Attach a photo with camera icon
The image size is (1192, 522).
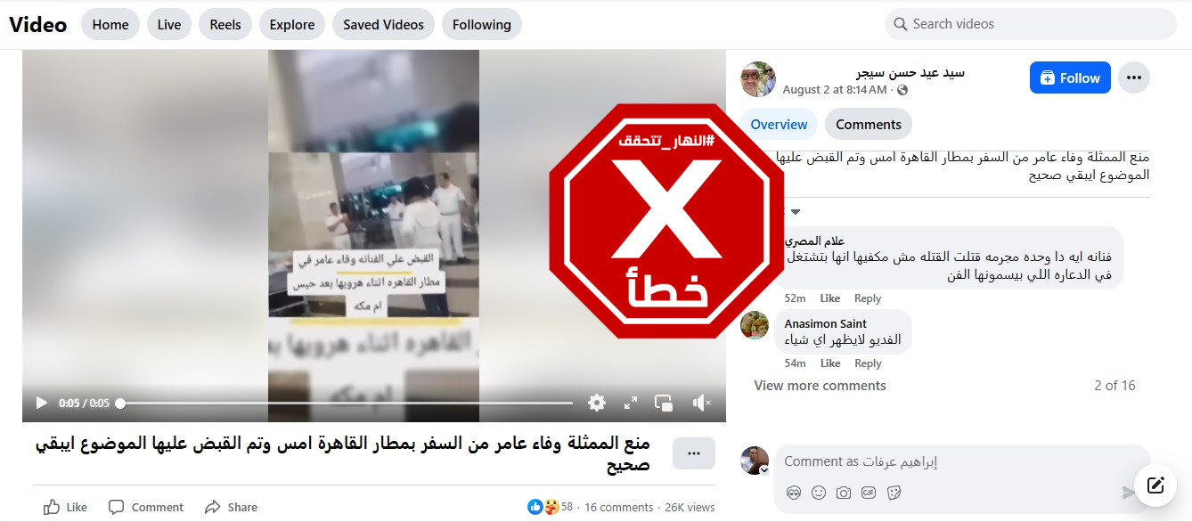(844, 493)
